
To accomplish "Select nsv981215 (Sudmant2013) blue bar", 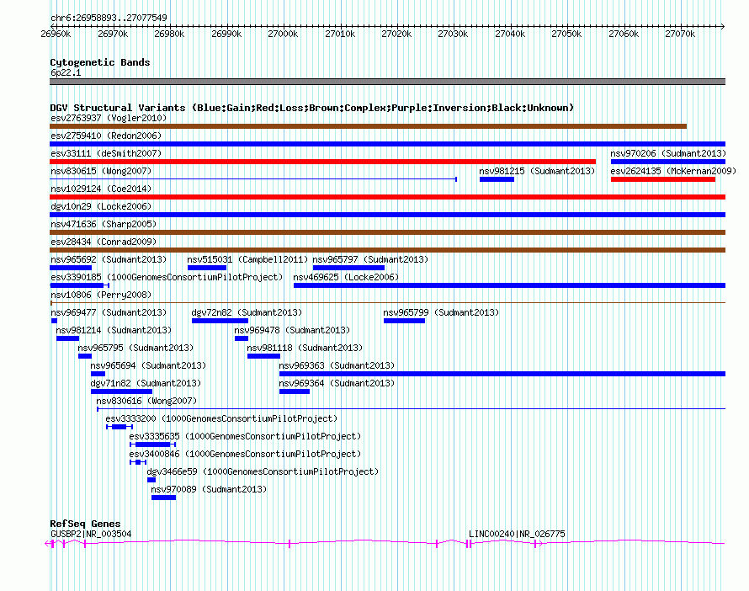I will (497, 179).
